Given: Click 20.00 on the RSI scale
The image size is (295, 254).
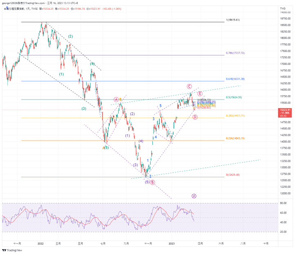Looking at the screenshot, I should click(x=284, y=232).
